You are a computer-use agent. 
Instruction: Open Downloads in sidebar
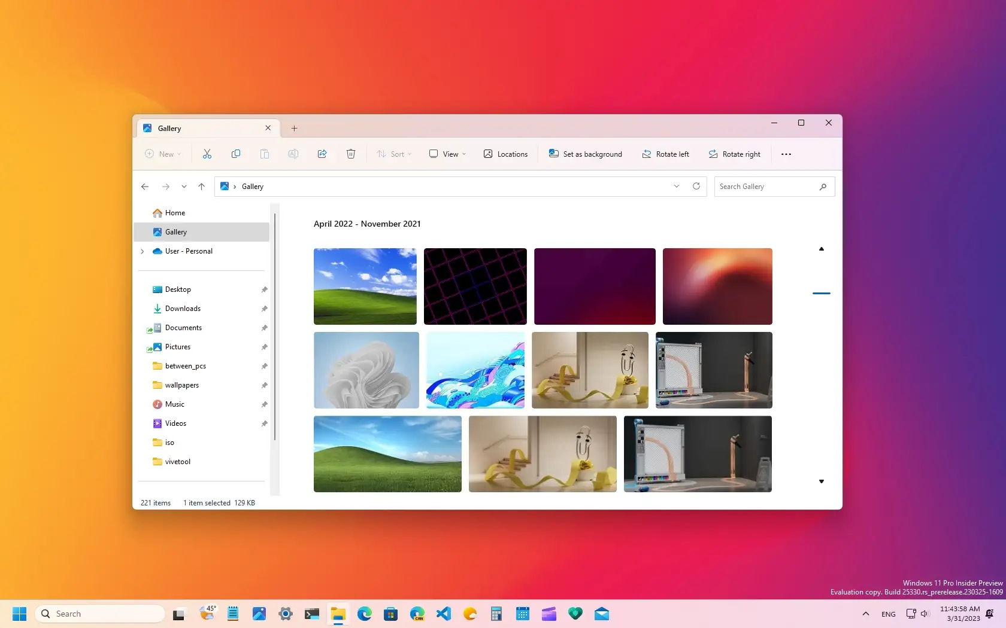[202, 309]
